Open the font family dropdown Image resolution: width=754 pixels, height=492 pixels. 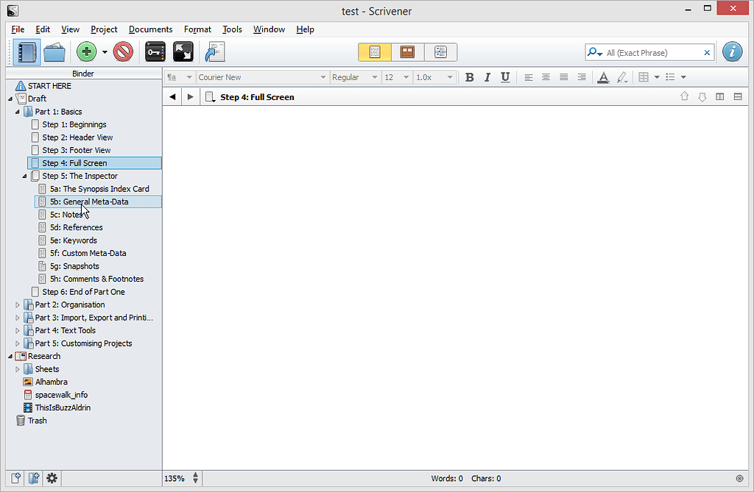(x=324, y=76)
